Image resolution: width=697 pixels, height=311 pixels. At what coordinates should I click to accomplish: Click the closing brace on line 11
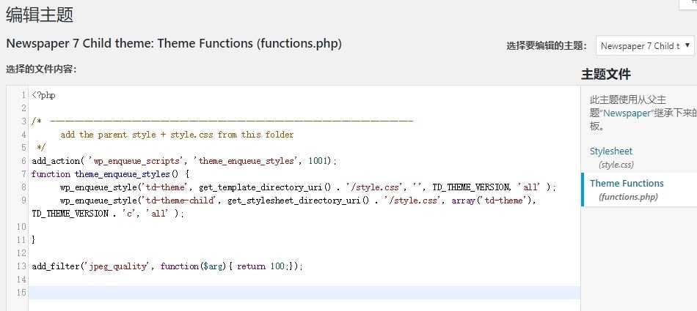pos(34,239)
